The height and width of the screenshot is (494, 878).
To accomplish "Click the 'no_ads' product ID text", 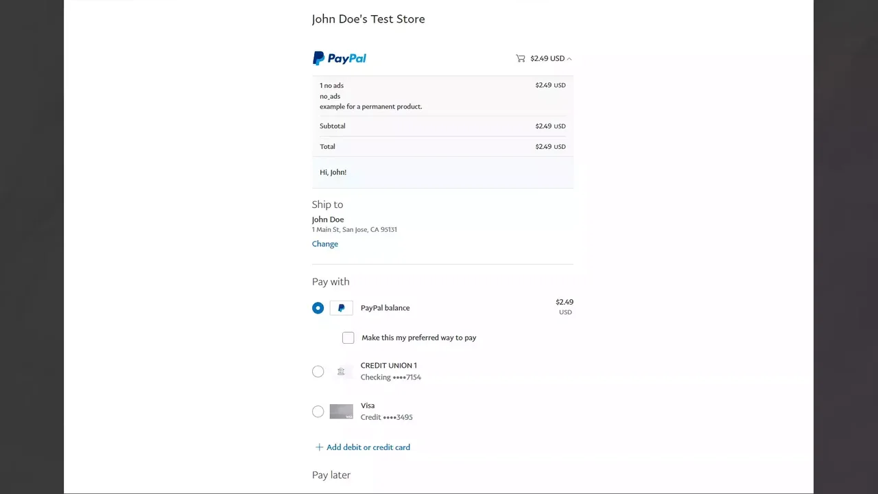I will (330, 97).
